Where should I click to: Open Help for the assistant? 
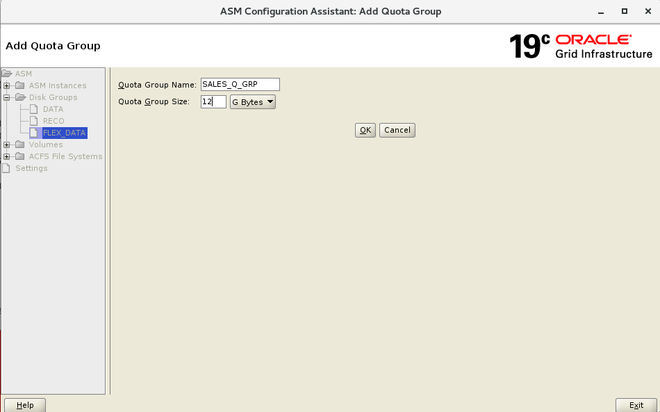[x=25, y=405]
